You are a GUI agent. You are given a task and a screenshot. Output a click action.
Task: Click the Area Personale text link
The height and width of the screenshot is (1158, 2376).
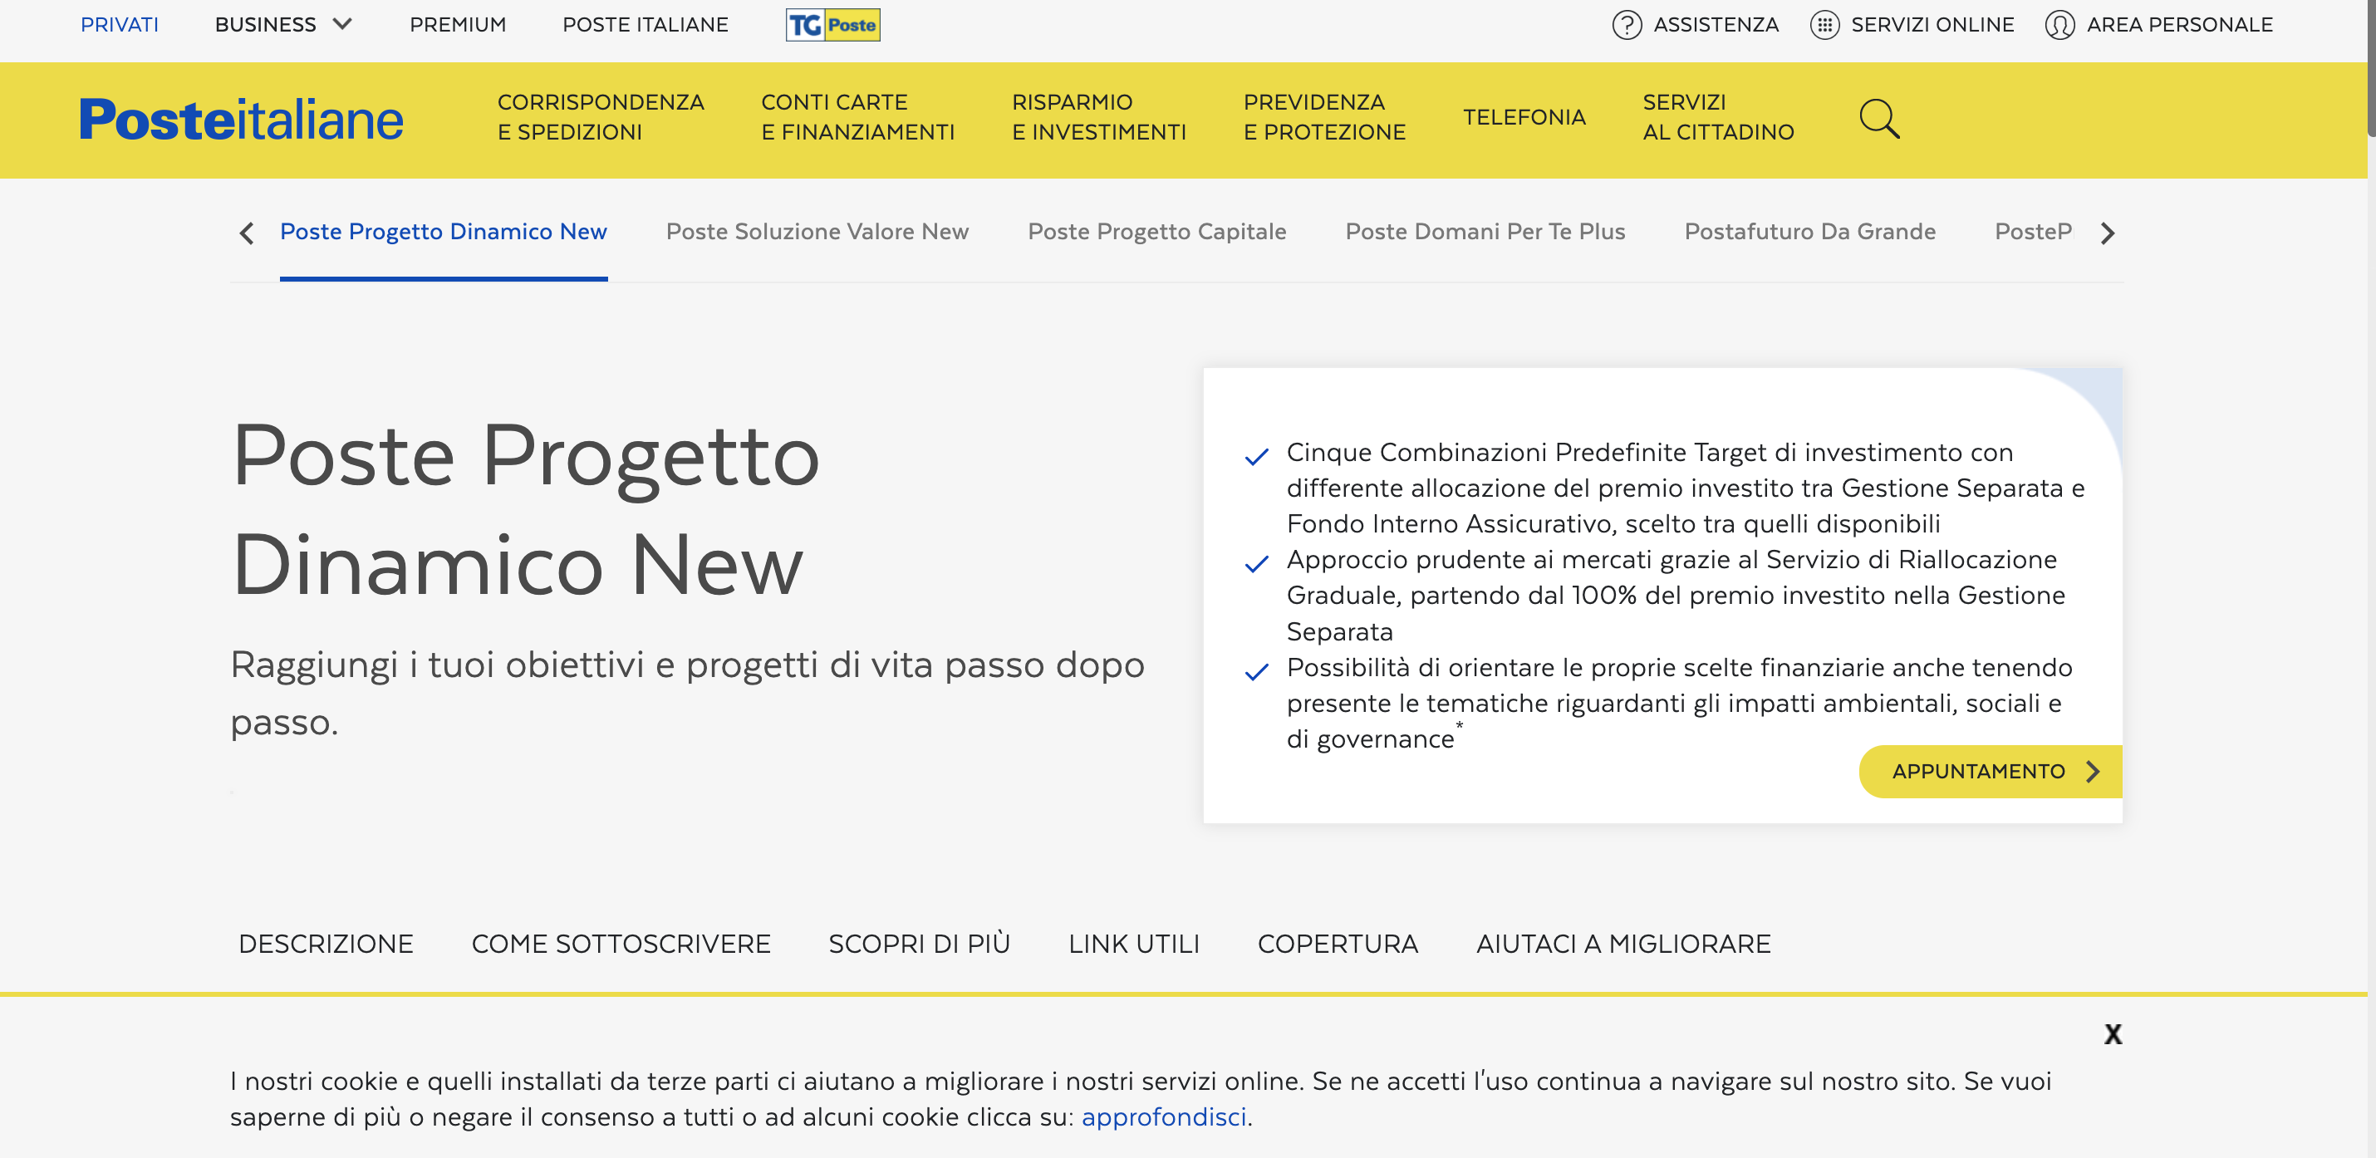click(x=2180, y=25)
